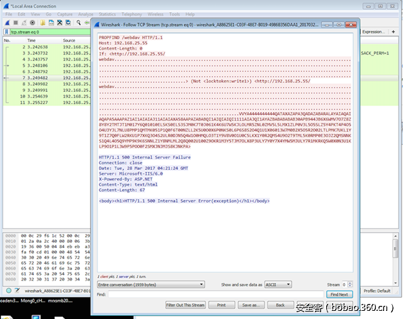Click the Print button
403x319 pixels.
coord(221,305)
